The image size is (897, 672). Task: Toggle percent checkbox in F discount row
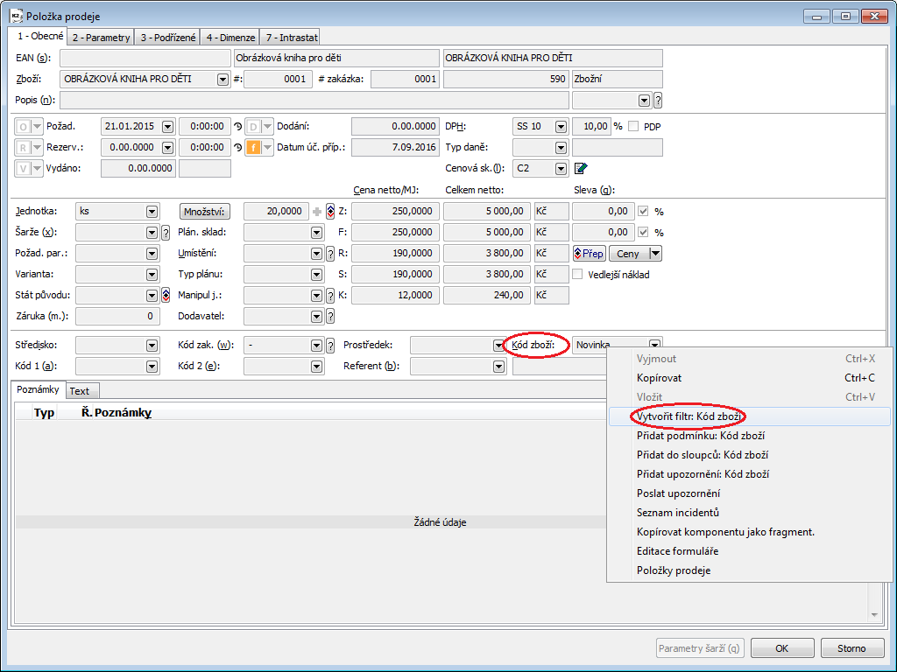[x=643, y=233]
